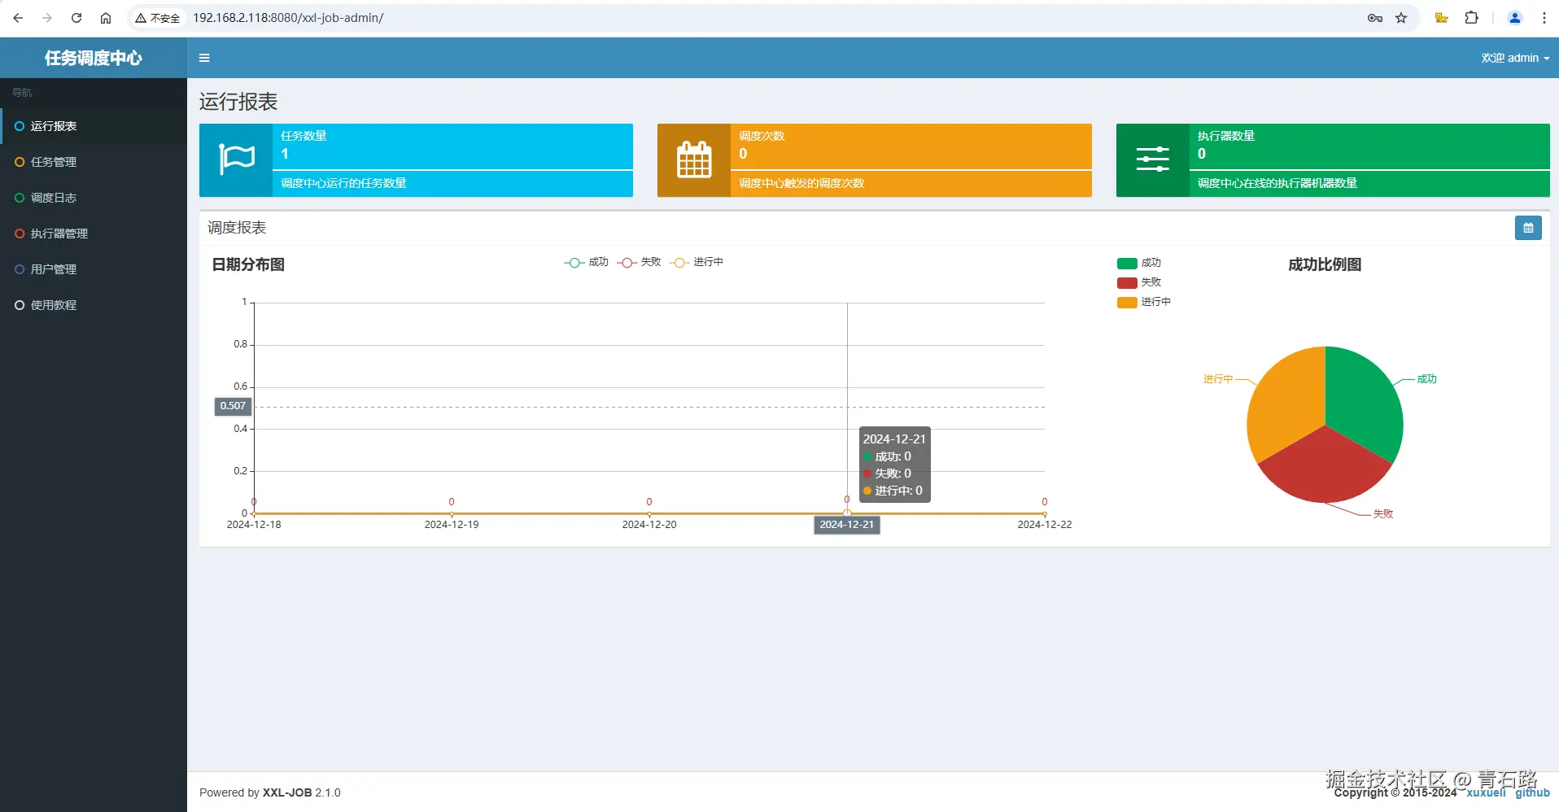This screenshot has width=1559, height=812.
Task: Toggle the sidebar hamburger menu
Action: point(204,58)
